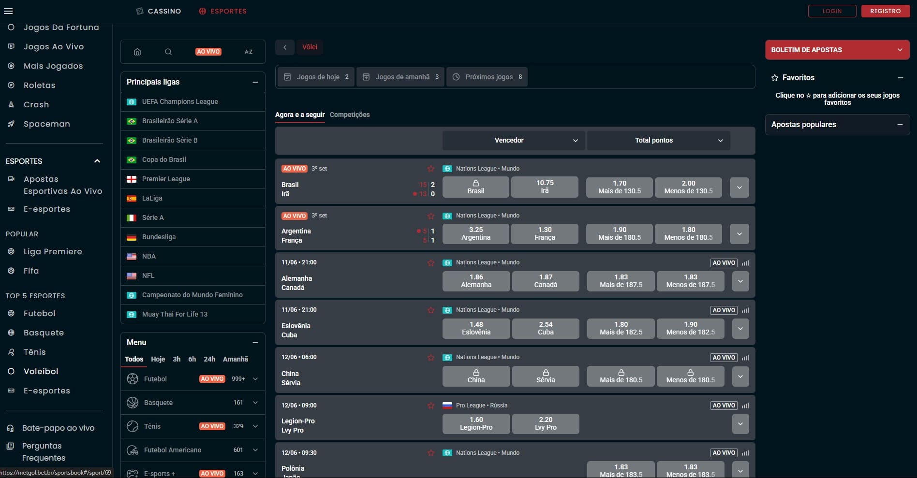The width and height of the screenshot is (917, 478).
Task: Expand the Futebol row in Menu
Action: click(x=255, y=379)
